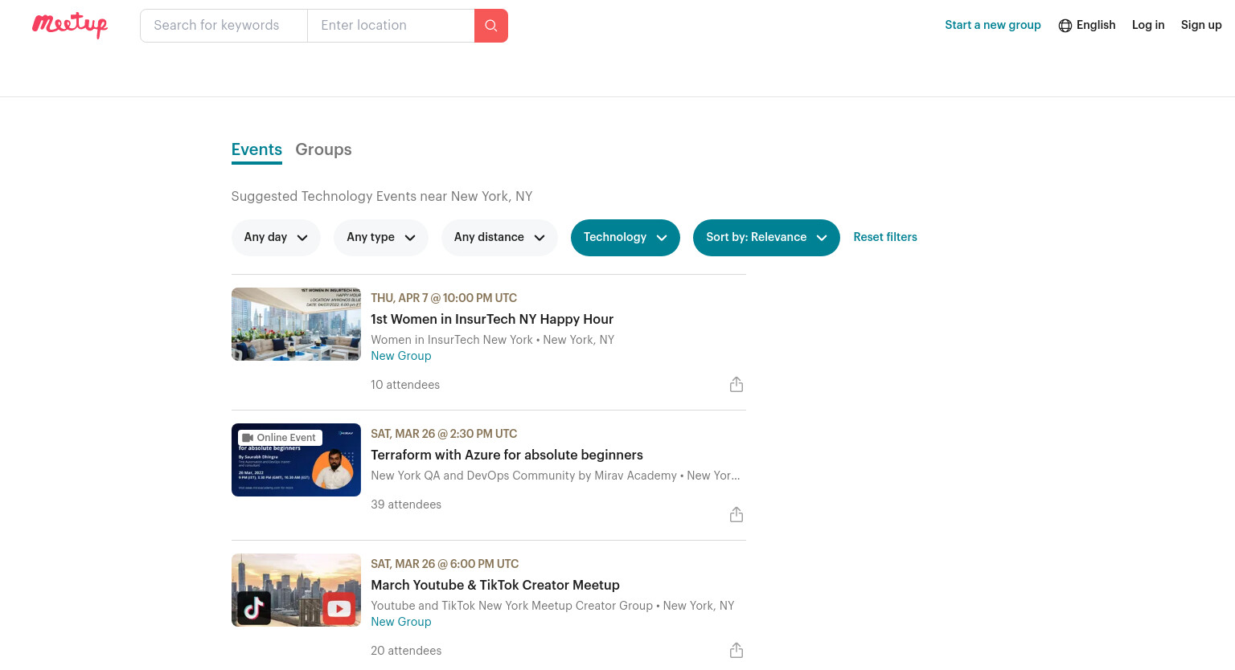
Task: Share the Women in InsurTech Happy Hour event
Action: click(x=736, y=385)
